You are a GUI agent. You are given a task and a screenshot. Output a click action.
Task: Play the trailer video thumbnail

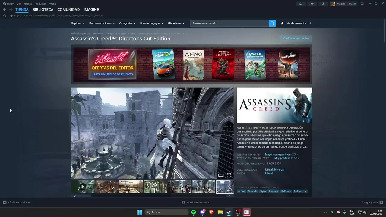(x=83, y=187)
